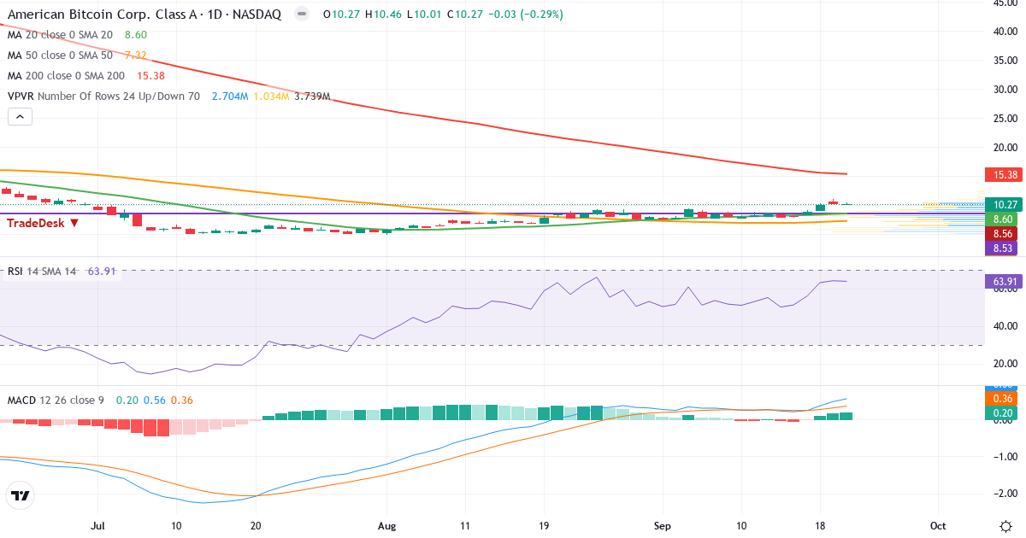
Task: Click the Jul date on time axis
Action: [97, 524]
